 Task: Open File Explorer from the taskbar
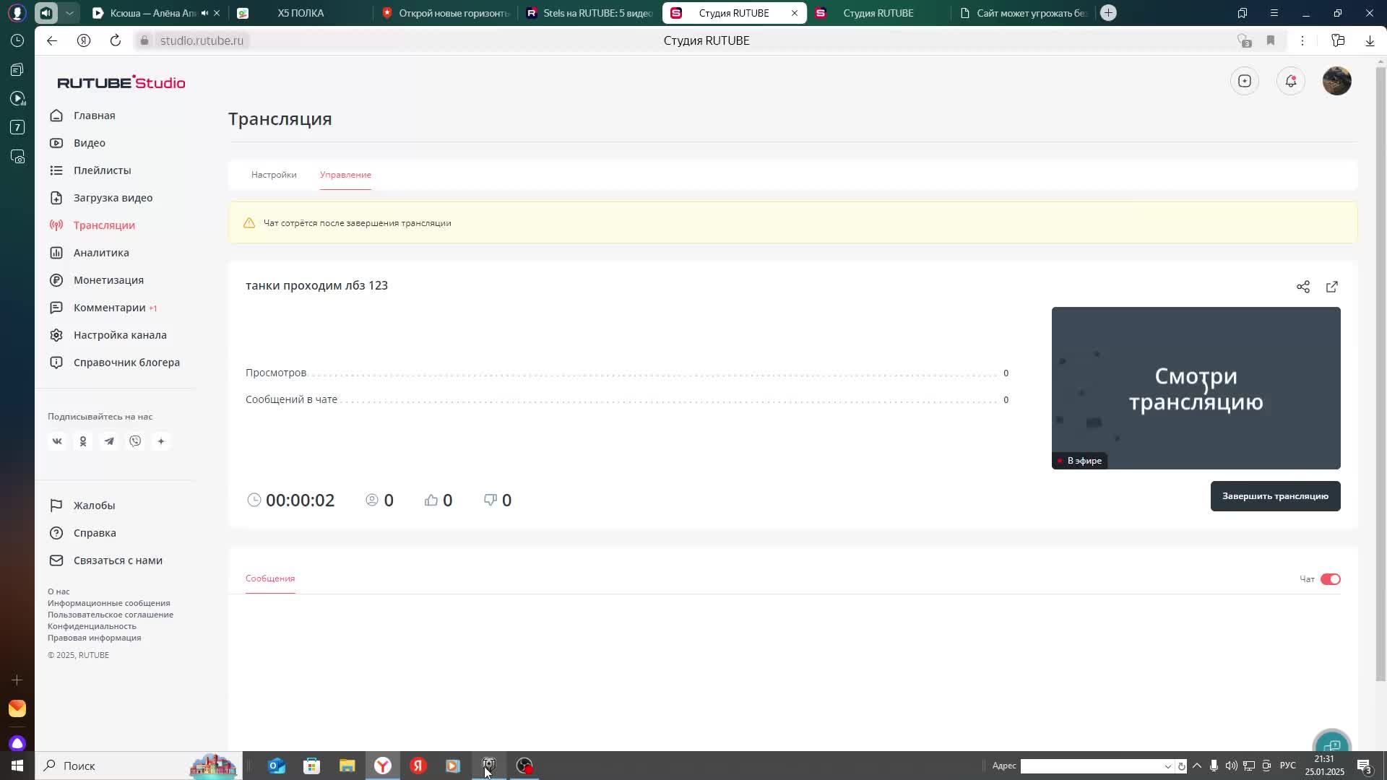(x=347, y=766)
